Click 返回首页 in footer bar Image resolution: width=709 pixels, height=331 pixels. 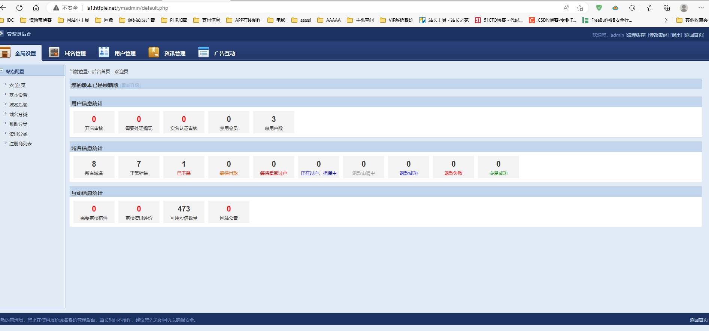point(699,320)
